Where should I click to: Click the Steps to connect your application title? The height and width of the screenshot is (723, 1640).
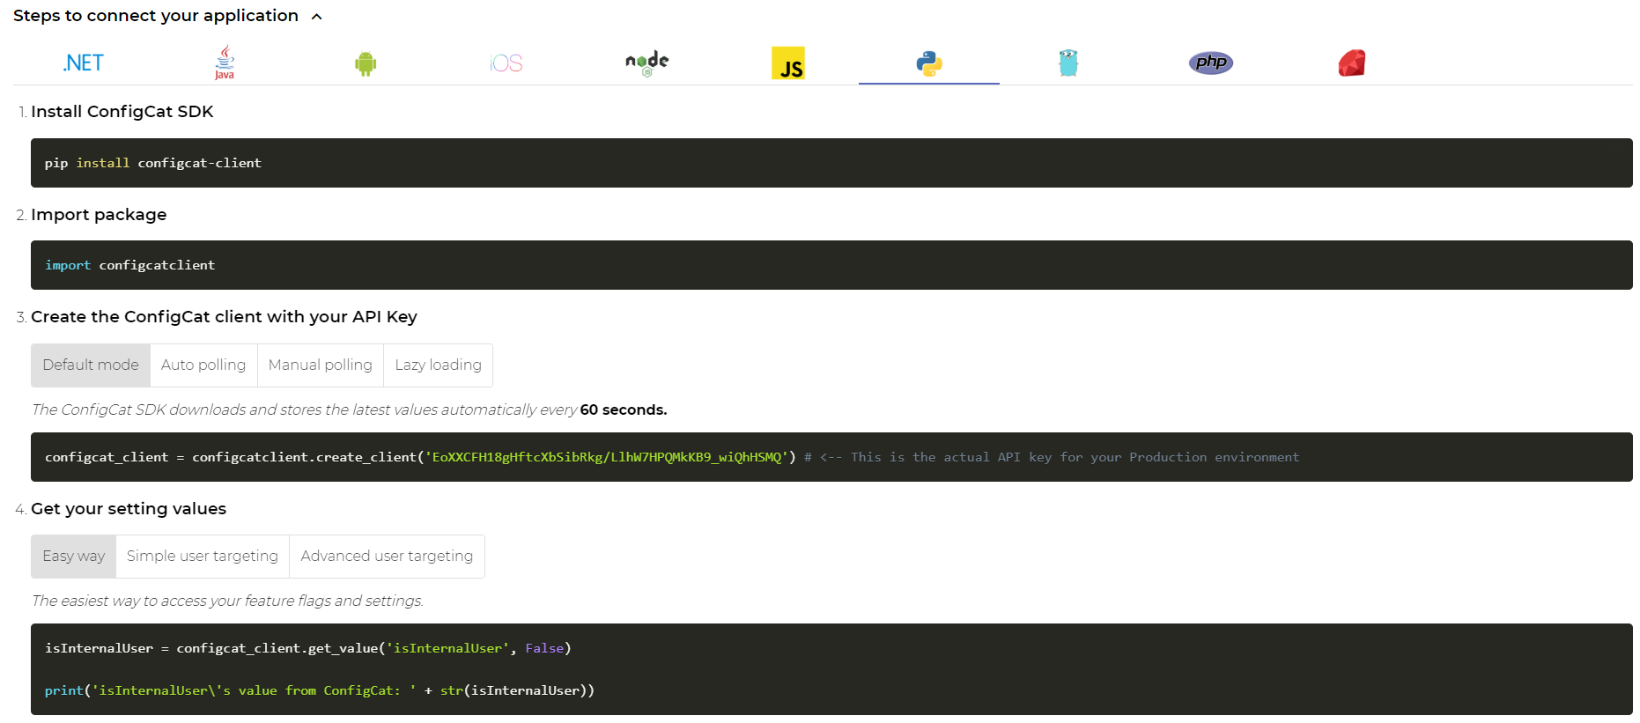click(x=156, y=16)
